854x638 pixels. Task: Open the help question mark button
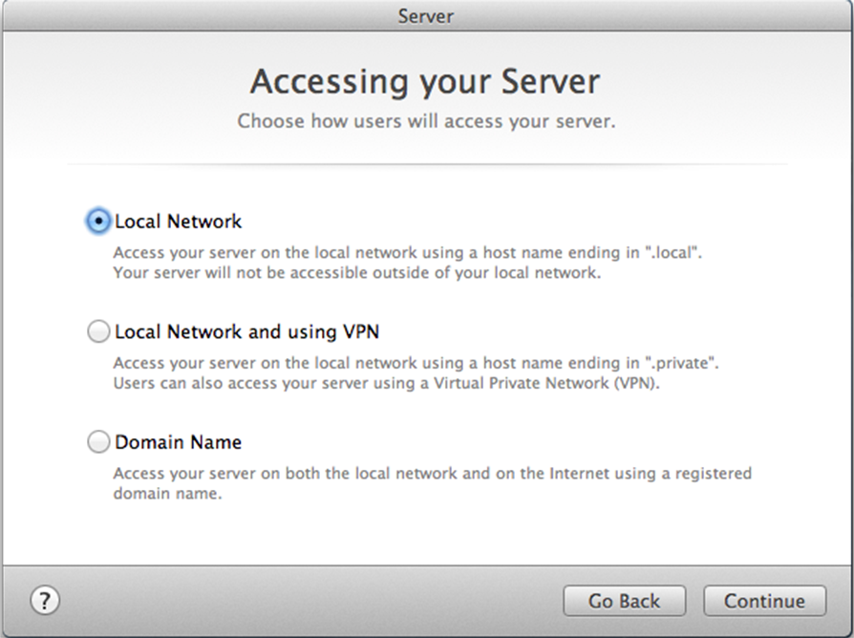coord(45,601)
